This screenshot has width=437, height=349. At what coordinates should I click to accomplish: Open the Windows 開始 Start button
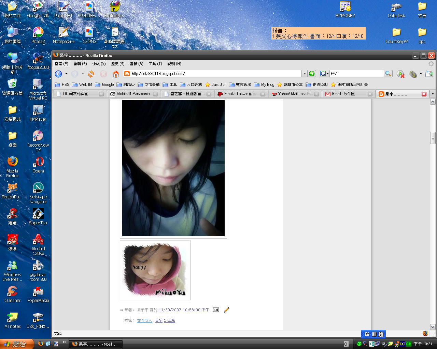point(16,344)
